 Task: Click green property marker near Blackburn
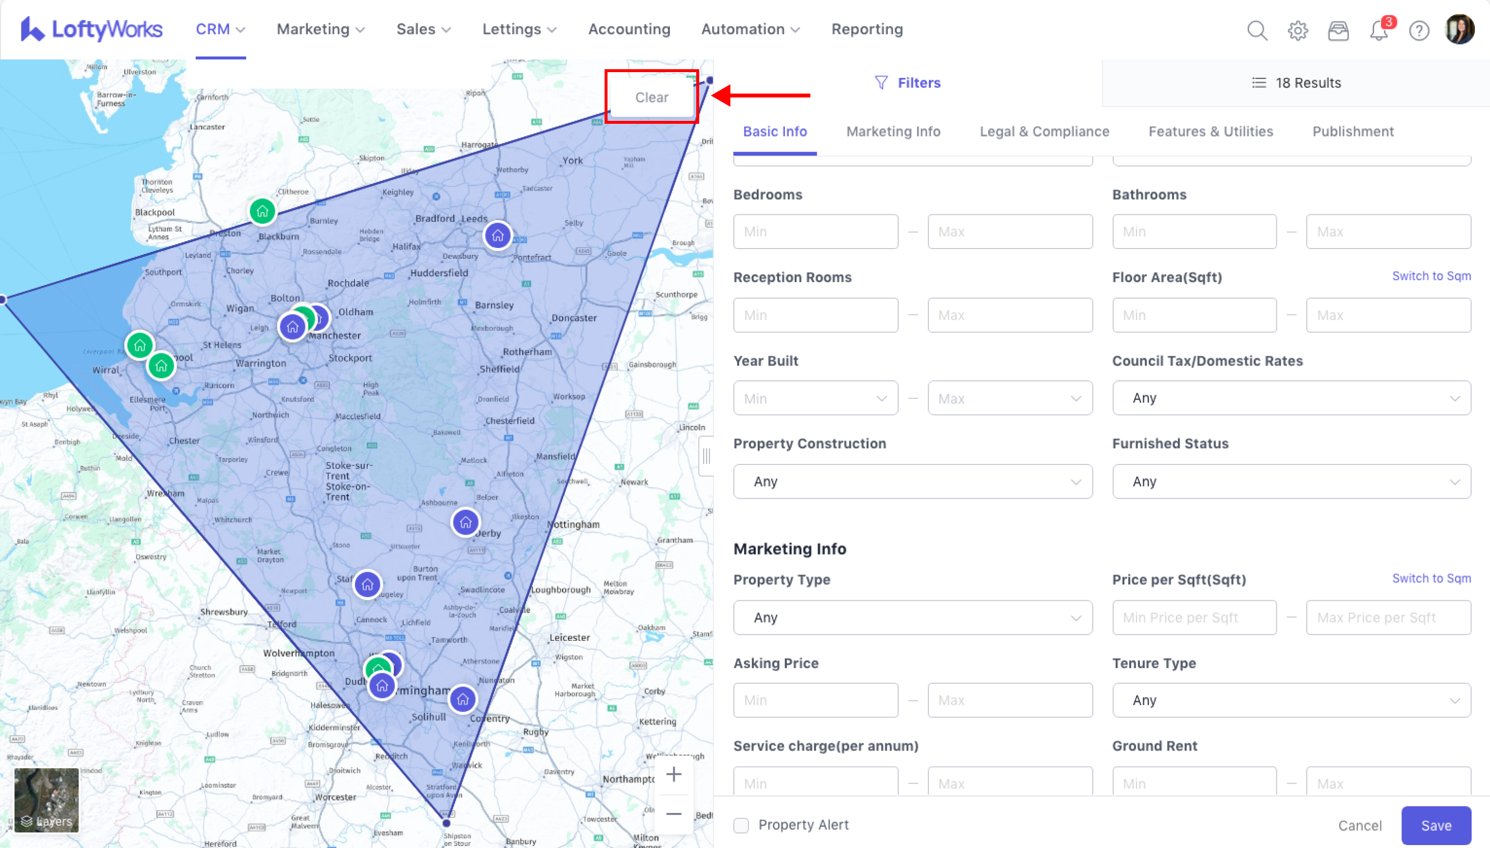tap(262, 211)
